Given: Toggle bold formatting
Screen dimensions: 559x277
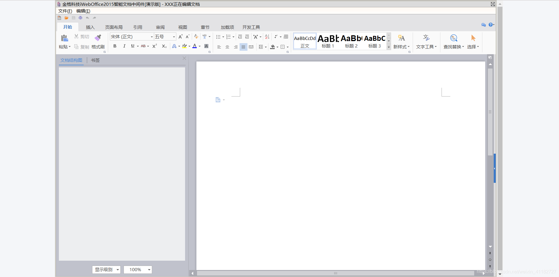Looking at the screenshot, I should pos(115,46).
